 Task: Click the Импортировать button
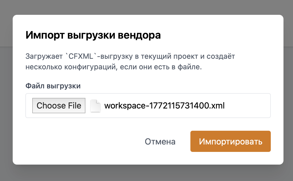pyautogui.click(x=230, y=142)
